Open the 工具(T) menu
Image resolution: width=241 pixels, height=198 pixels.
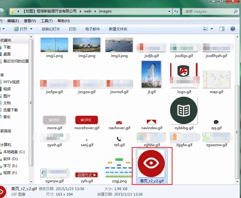(47, 21)
